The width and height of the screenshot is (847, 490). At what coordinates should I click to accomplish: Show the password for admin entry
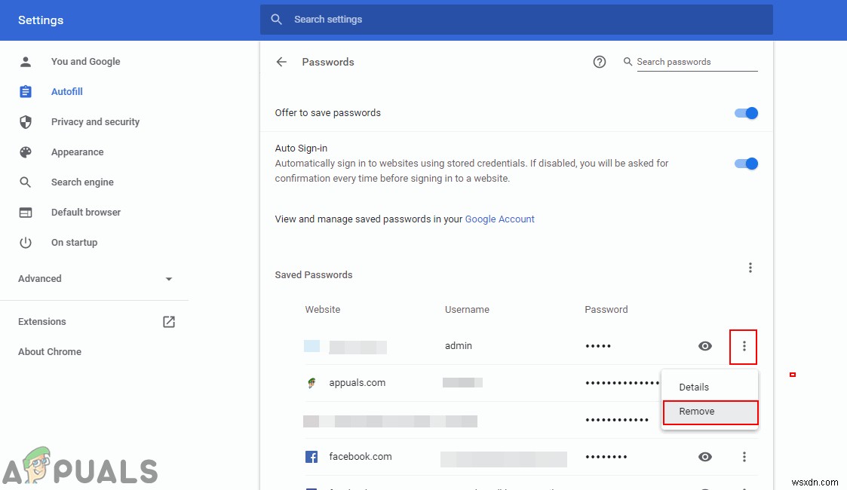[704, 345]
